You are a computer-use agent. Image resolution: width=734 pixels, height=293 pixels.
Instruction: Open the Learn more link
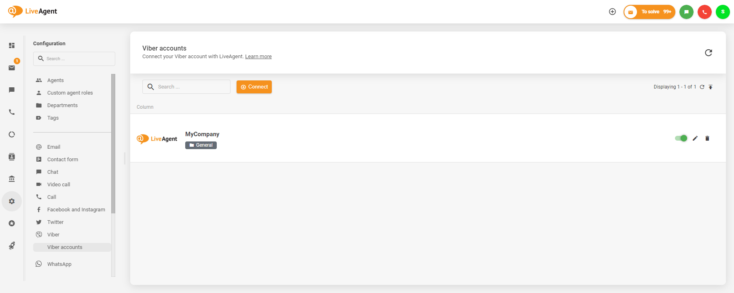tap(258, 57)
